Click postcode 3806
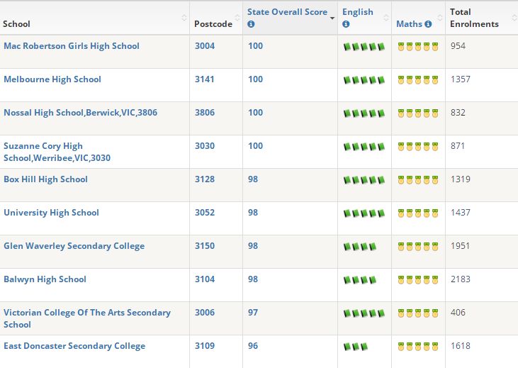This screenshot has height=368, width=518. [205, 113]
